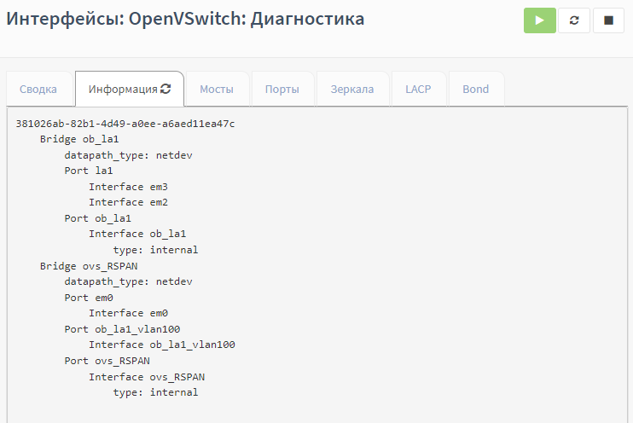The height and width of the screenshot is (423, 633).
Task: Click the Interface ovs_RSPAN line
Action: (x=147, y=376)
